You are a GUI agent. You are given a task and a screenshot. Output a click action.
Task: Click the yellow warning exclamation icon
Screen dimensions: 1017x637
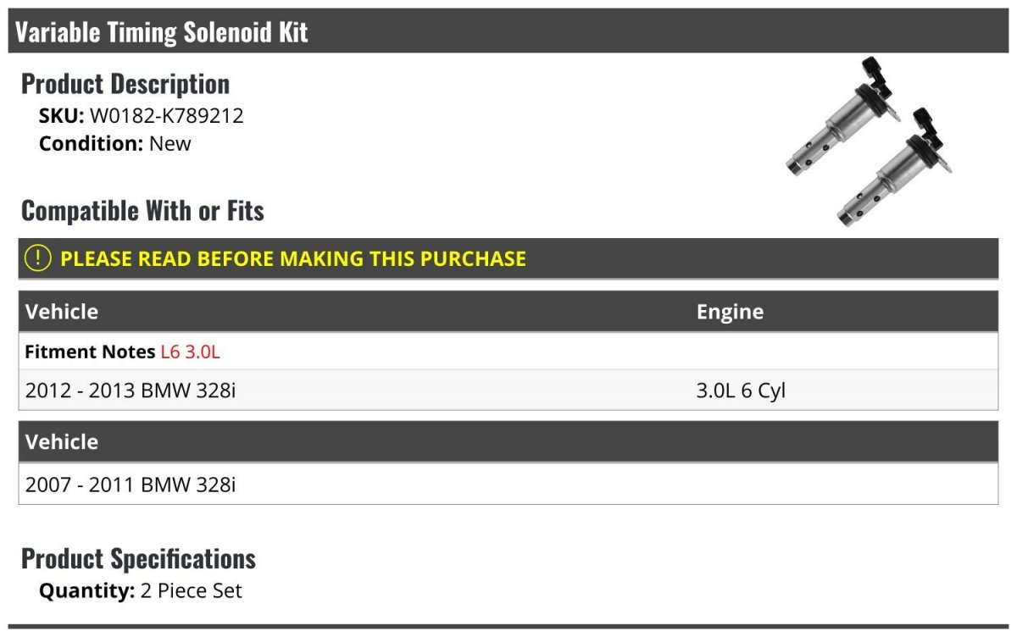37,258
